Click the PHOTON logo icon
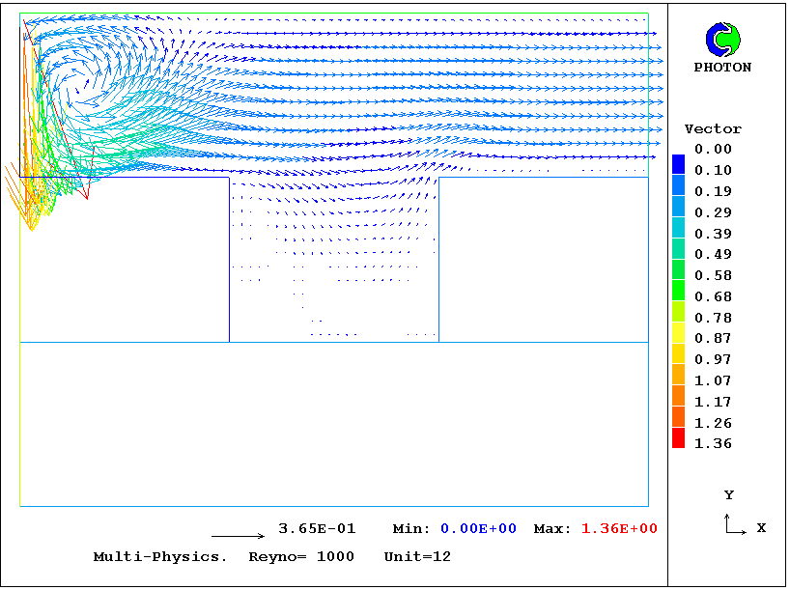Screen dimensions: 790x590 tap(722, 39)
